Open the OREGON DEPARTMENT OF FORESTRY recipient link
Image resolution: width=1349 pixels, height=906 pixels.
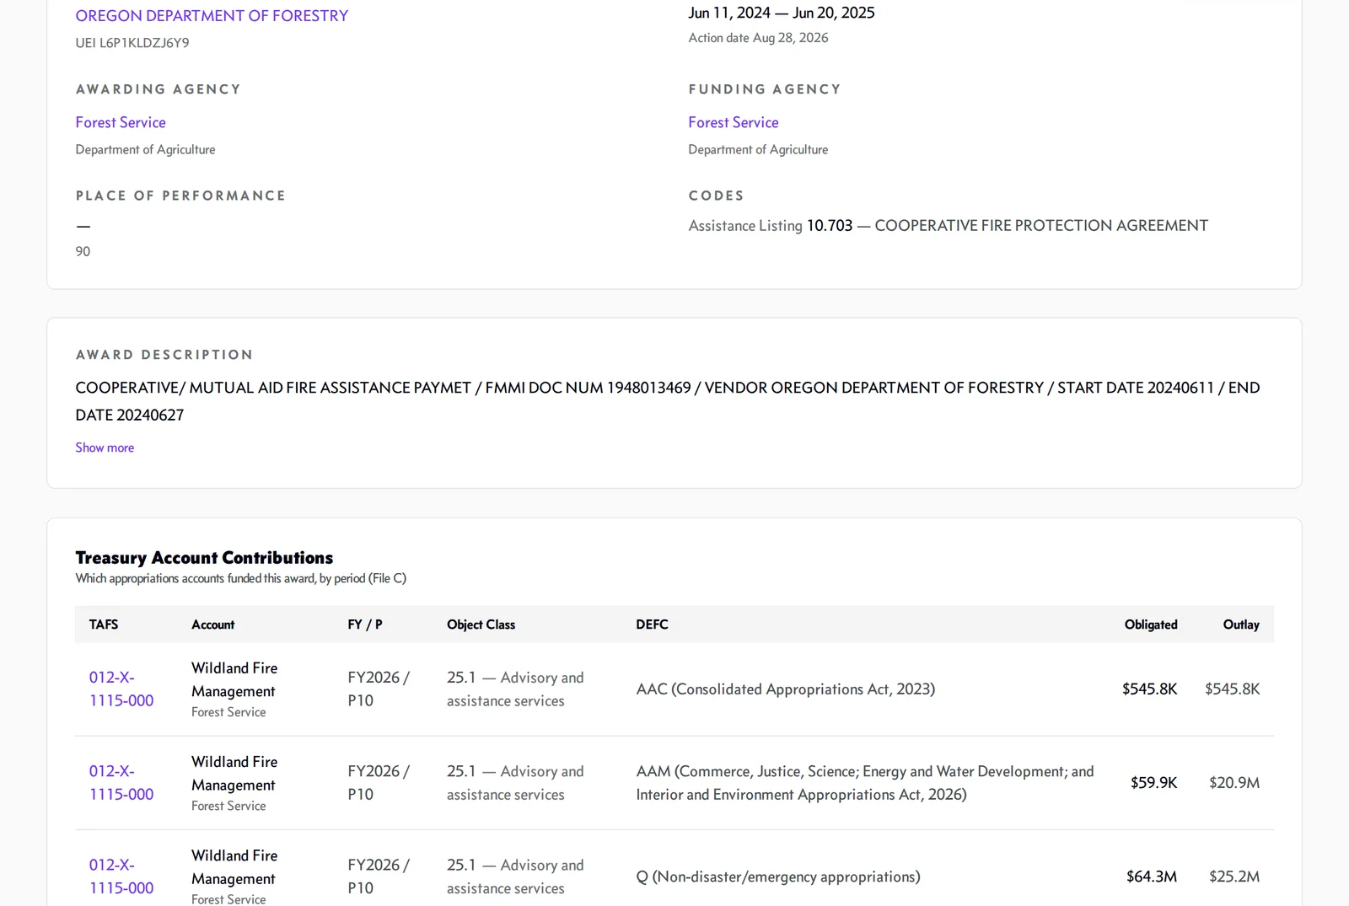click(212, 16)
